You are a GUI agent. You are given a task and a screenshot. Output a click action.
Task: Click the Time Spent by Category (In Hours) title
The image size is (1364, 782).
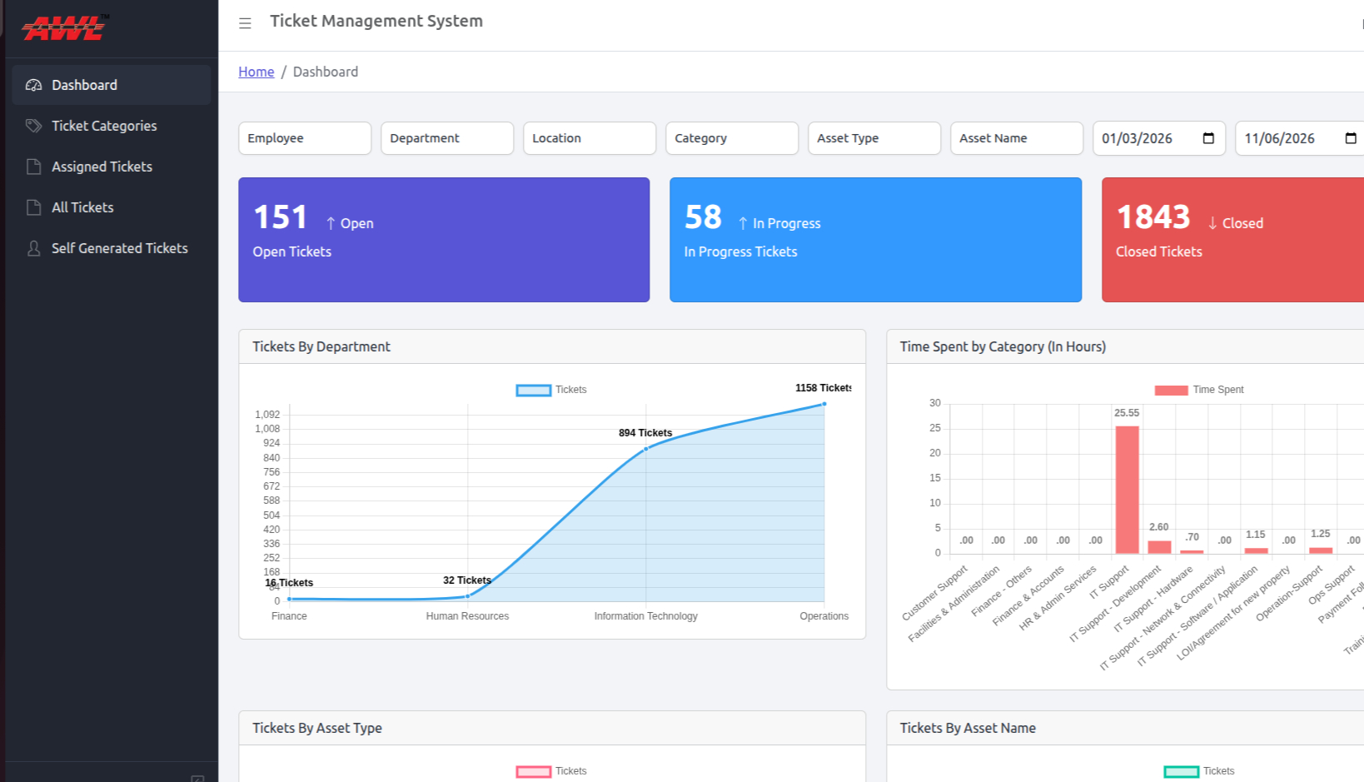point(1003,346)
